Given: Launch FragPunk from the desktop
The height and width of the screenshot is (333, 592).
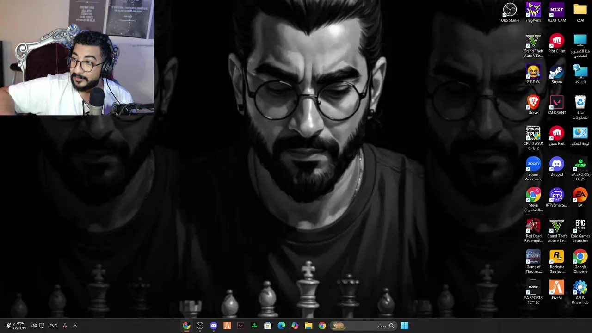Looking at the screenshot, I should (533, 13).
